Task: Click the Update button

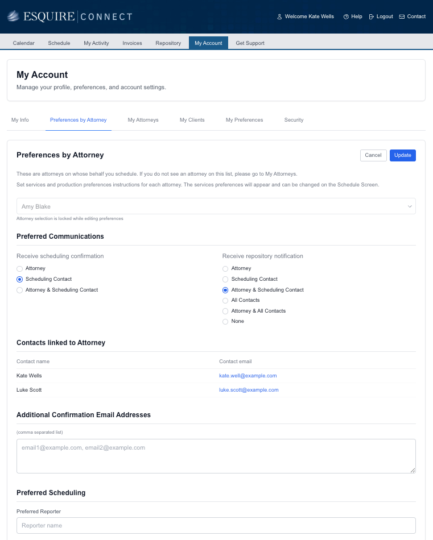Action: (402, 155)
